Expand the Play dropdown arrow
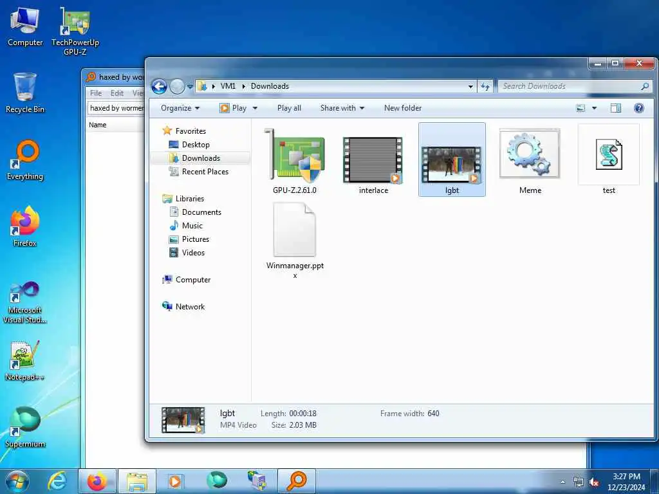 tap(255, 108)
